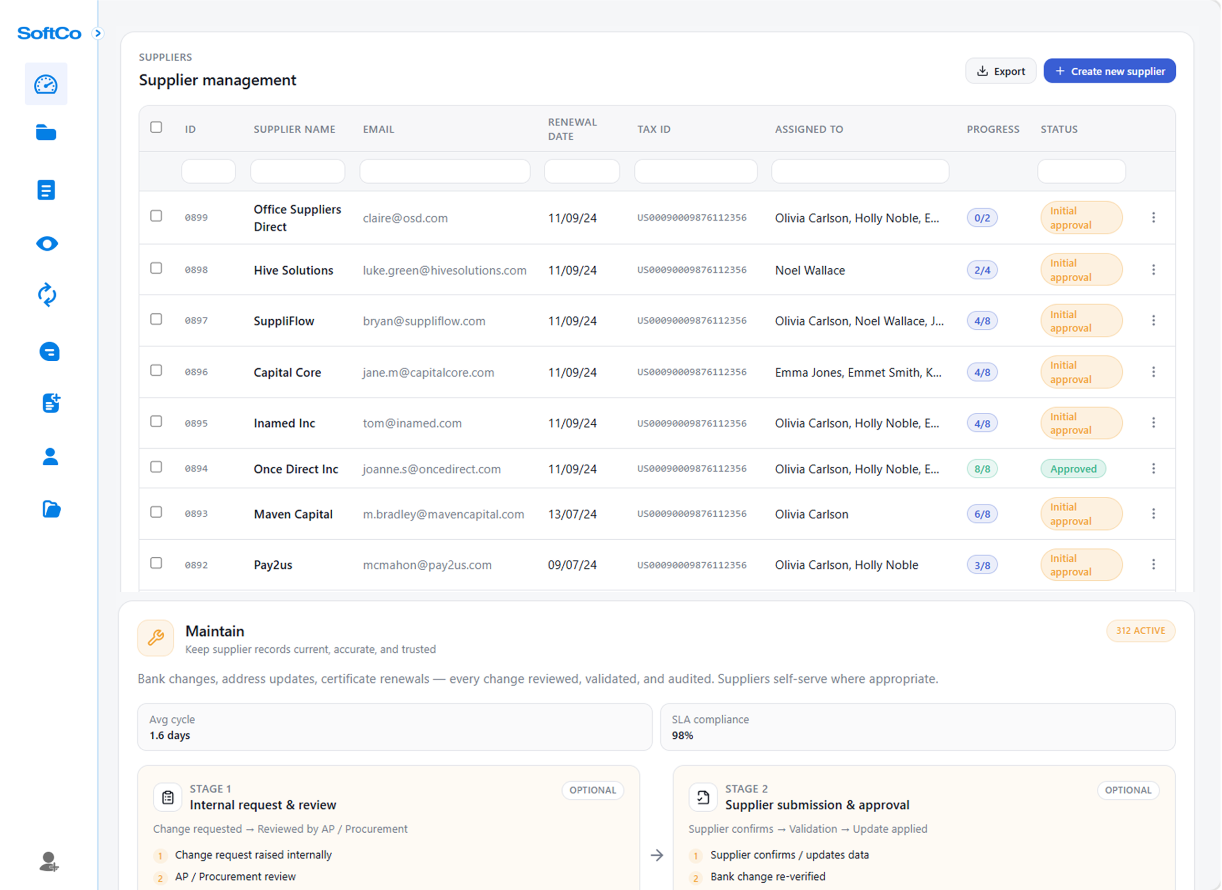The width and height of the screenshot is (1222, 890).
Task: Open row actions menu for Once Direct Inc
Action: (1154, 469)
